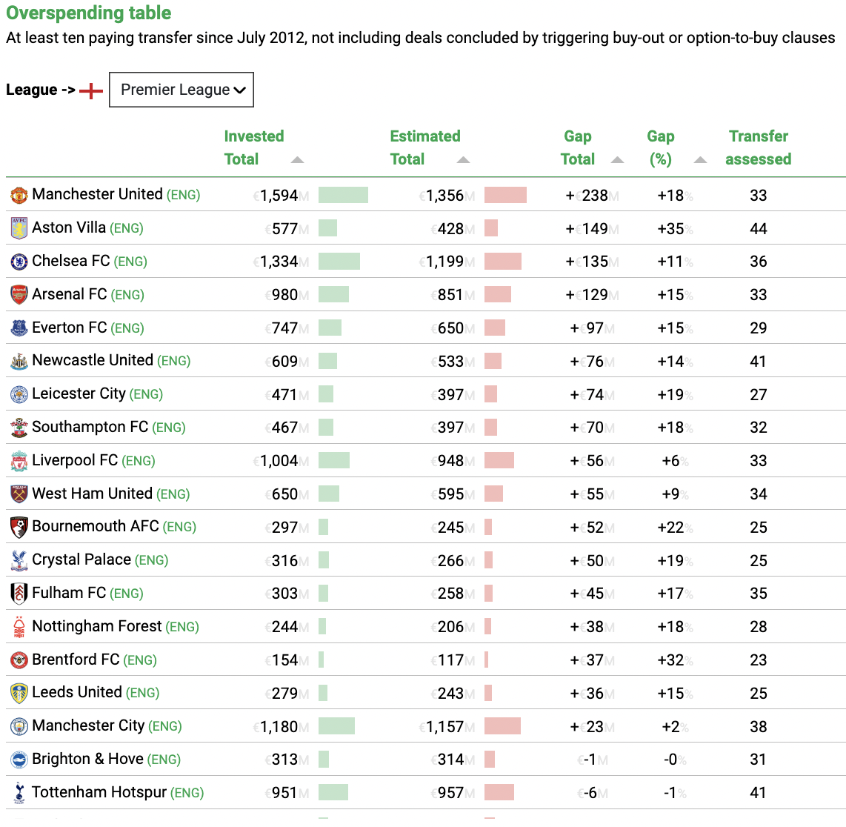Click the Transfer assessed column header

[758, 147]
